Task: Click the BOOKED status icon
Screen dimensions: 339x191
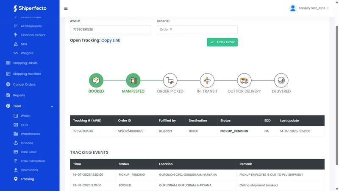Action: [x=96, y=80]
